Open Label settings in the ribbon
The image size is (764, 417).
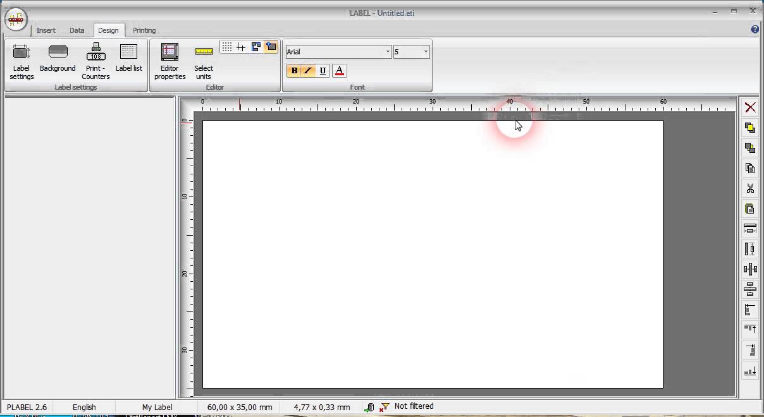pyautogui.click(x=22, y=62)
